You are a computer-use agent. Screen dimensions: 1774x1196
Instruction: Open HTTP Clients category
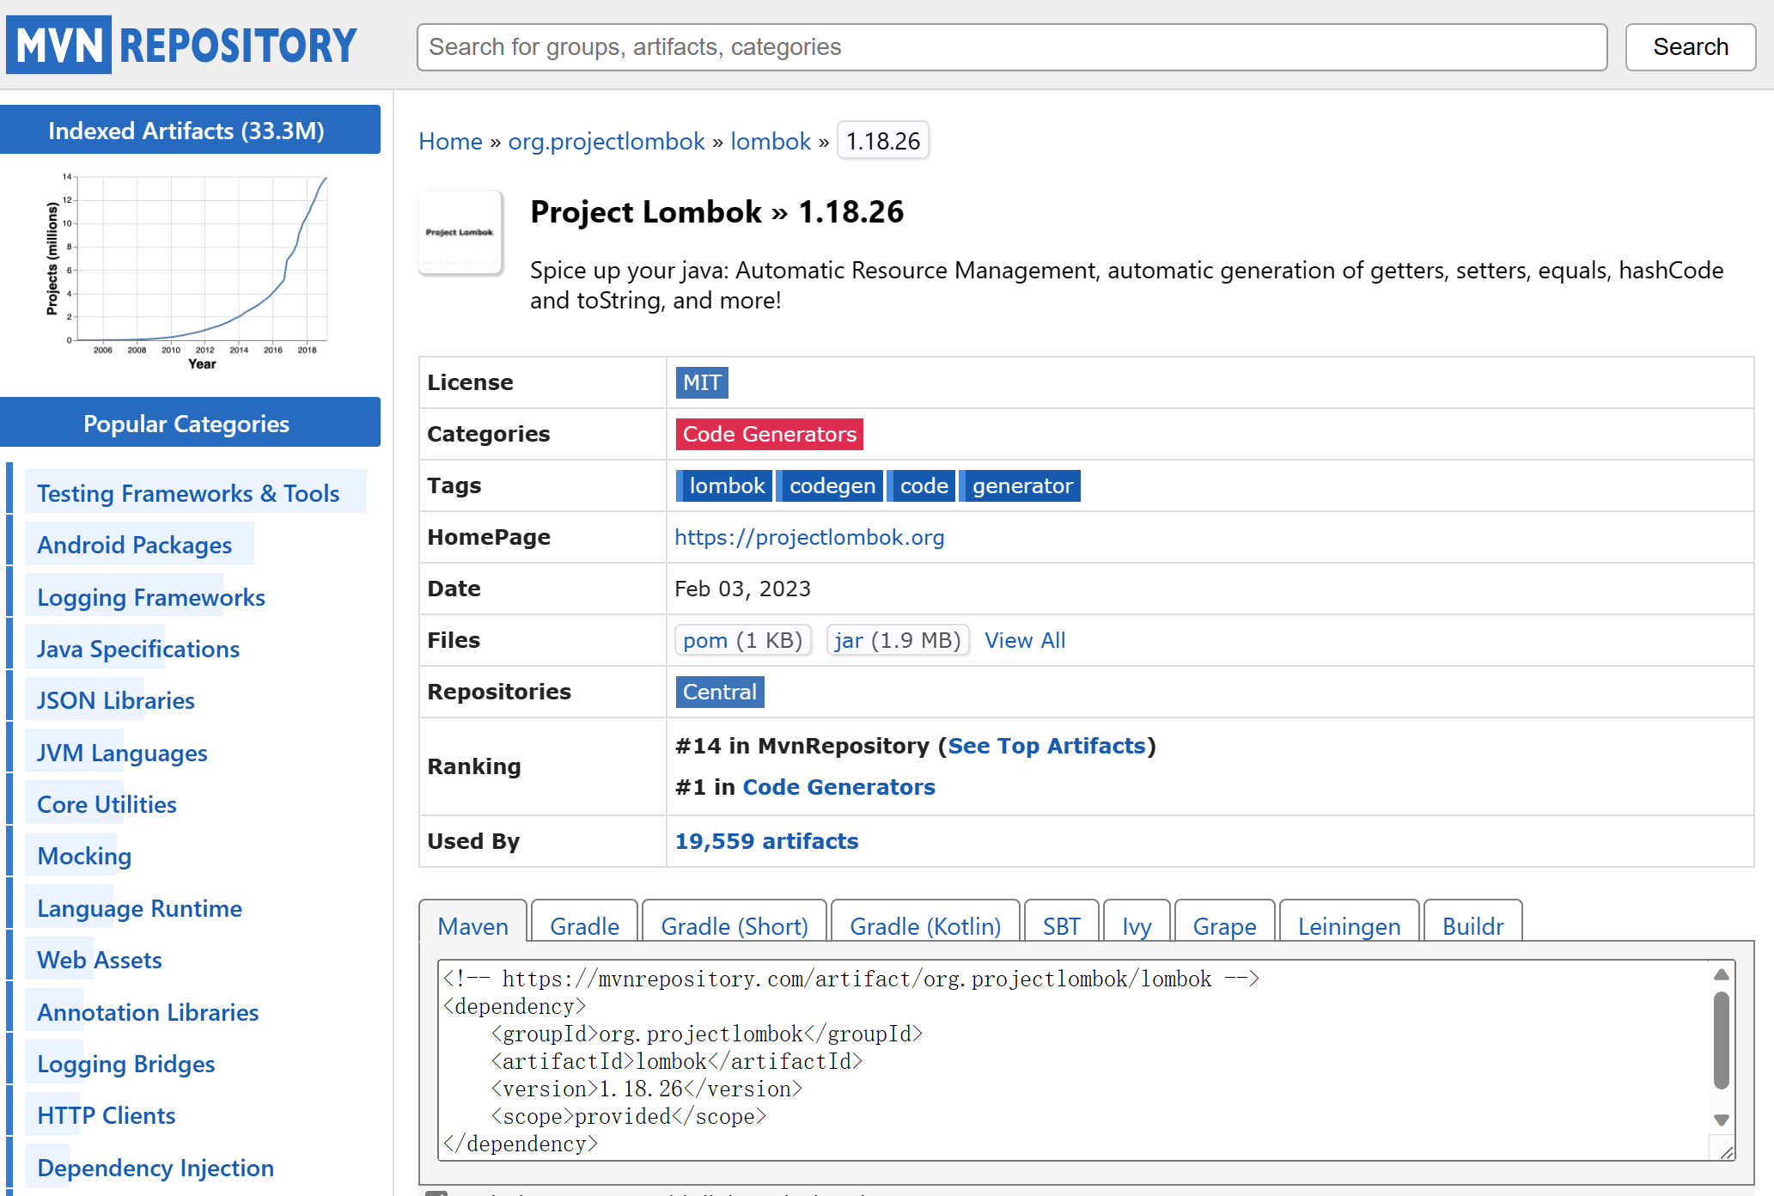coord(106,1115)
